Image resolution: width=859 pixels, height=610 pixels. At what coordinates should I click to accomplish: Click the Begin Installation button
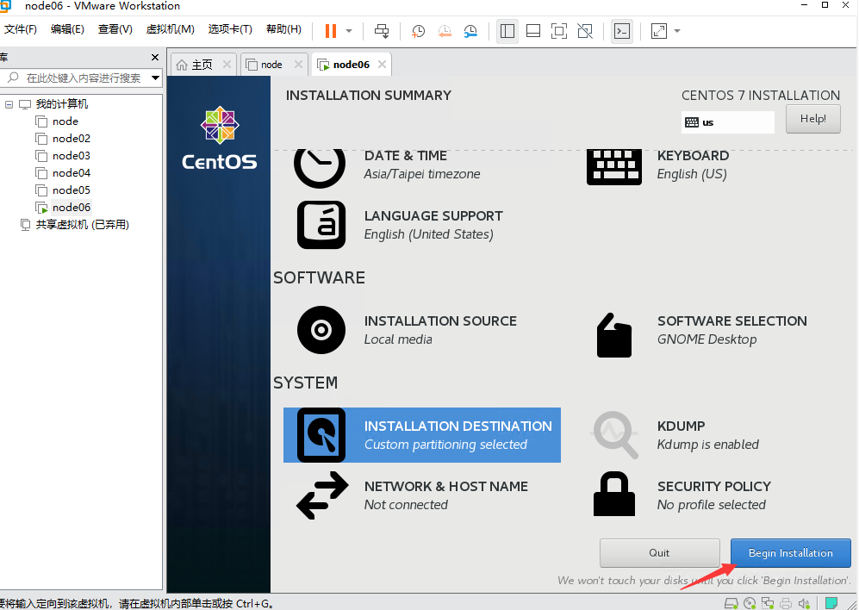790,552
